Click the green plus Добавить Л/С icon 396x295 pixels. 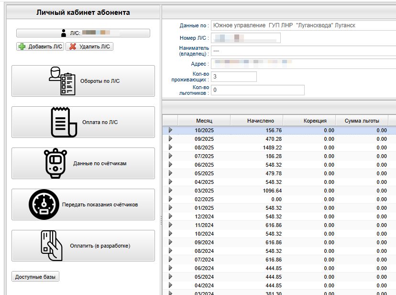point(22,46)
